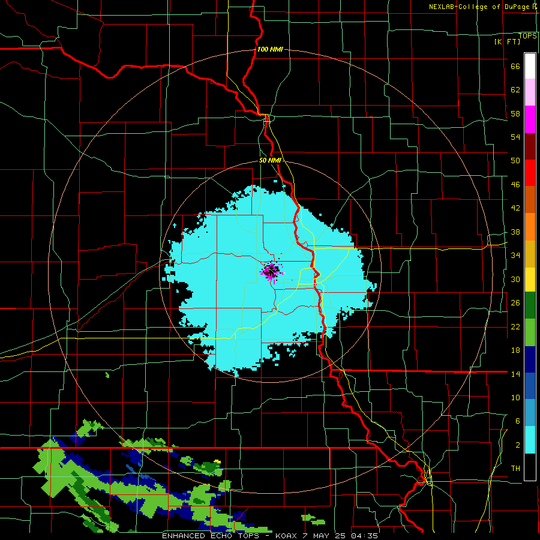The height and width of the screenshot is (540, 540).
Task: Click the '18' legend value
Action: coord(515,350)
